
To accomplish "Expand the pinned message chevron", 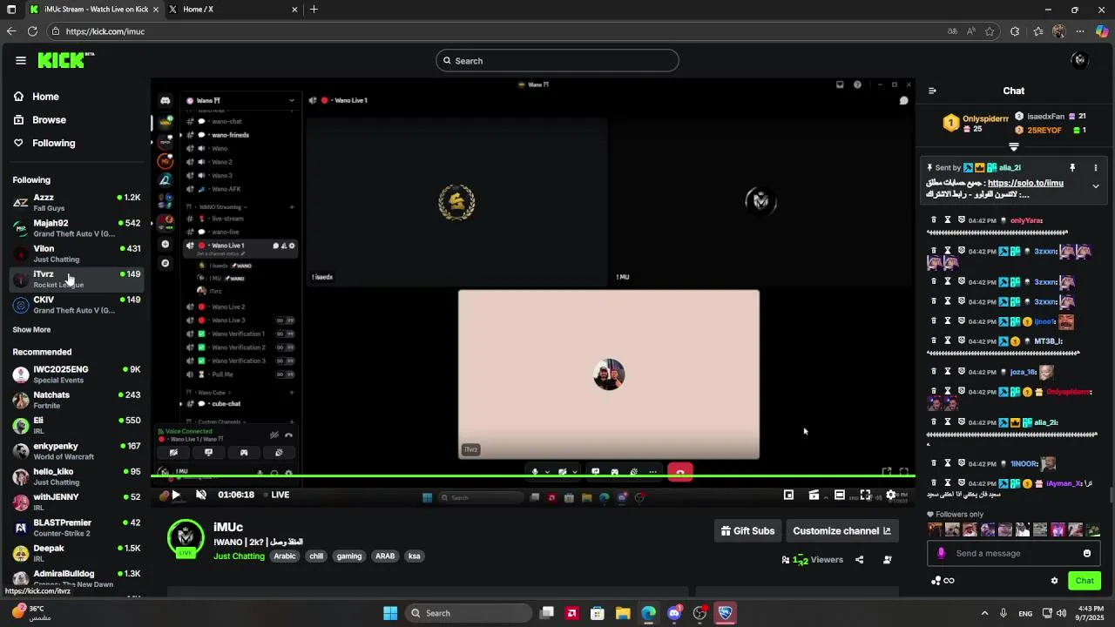I will tap(1096, 186).
